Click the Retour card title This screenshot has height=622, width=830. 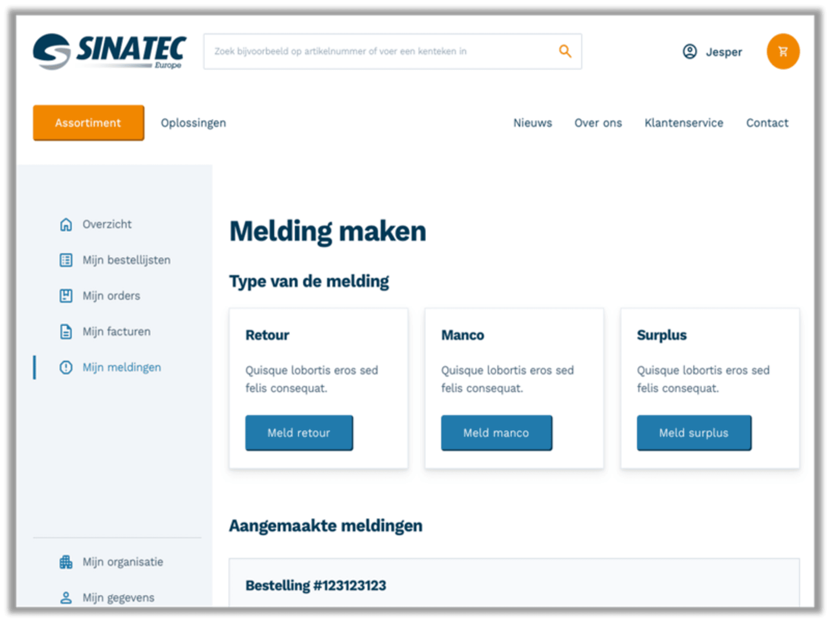click(267, 335)
